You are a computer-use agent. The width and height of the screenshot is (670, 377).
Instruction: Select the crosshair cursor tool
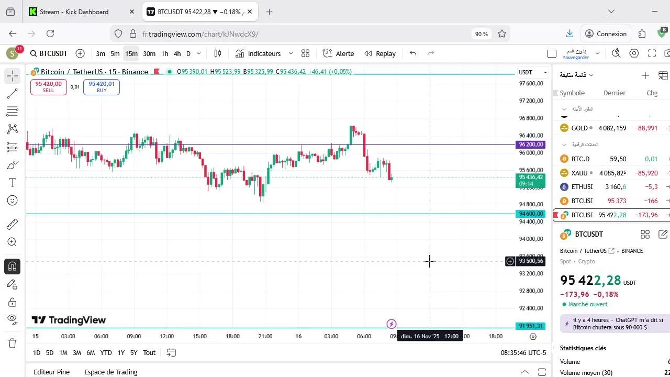pyautogui.click(x=13, y=76)
